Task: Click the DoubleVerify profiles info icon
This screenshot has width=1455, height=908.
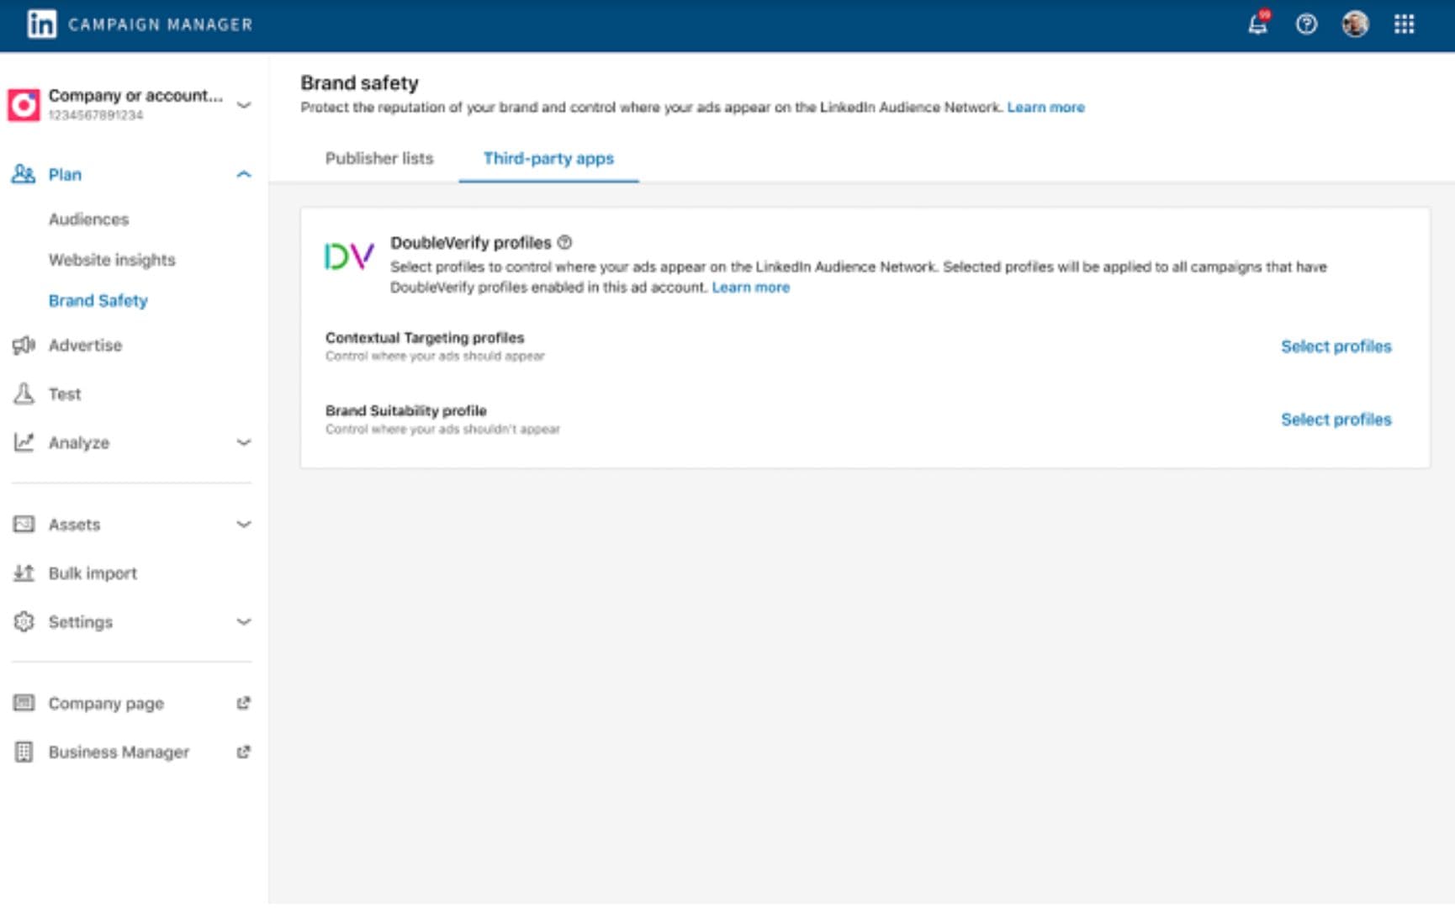Action: coord(565,242)
